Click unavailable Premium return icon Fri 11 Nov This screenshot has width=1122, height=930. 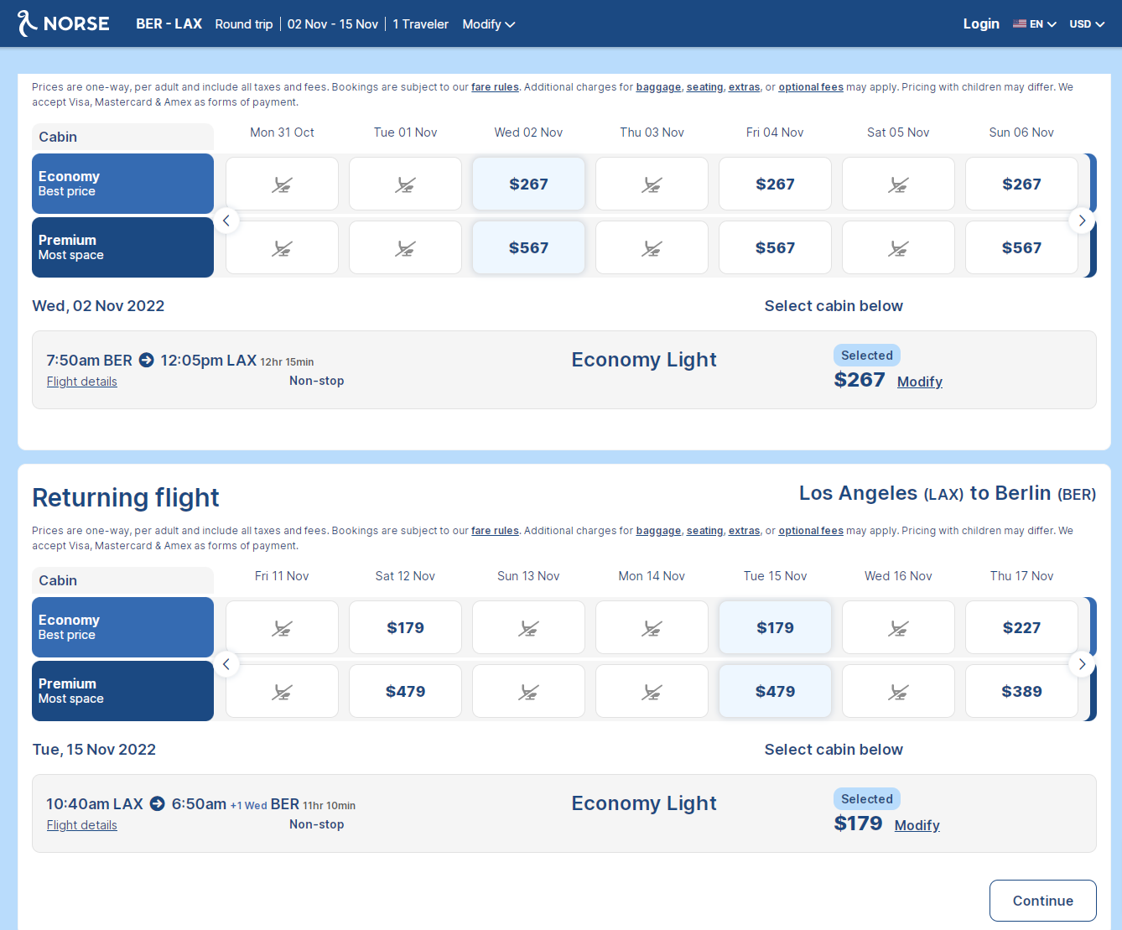[x=282, y=692]
